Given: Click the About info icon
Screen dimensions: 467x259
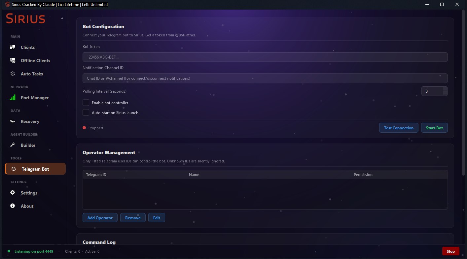Looking at the screenshot, I should [x=13, y=206].
